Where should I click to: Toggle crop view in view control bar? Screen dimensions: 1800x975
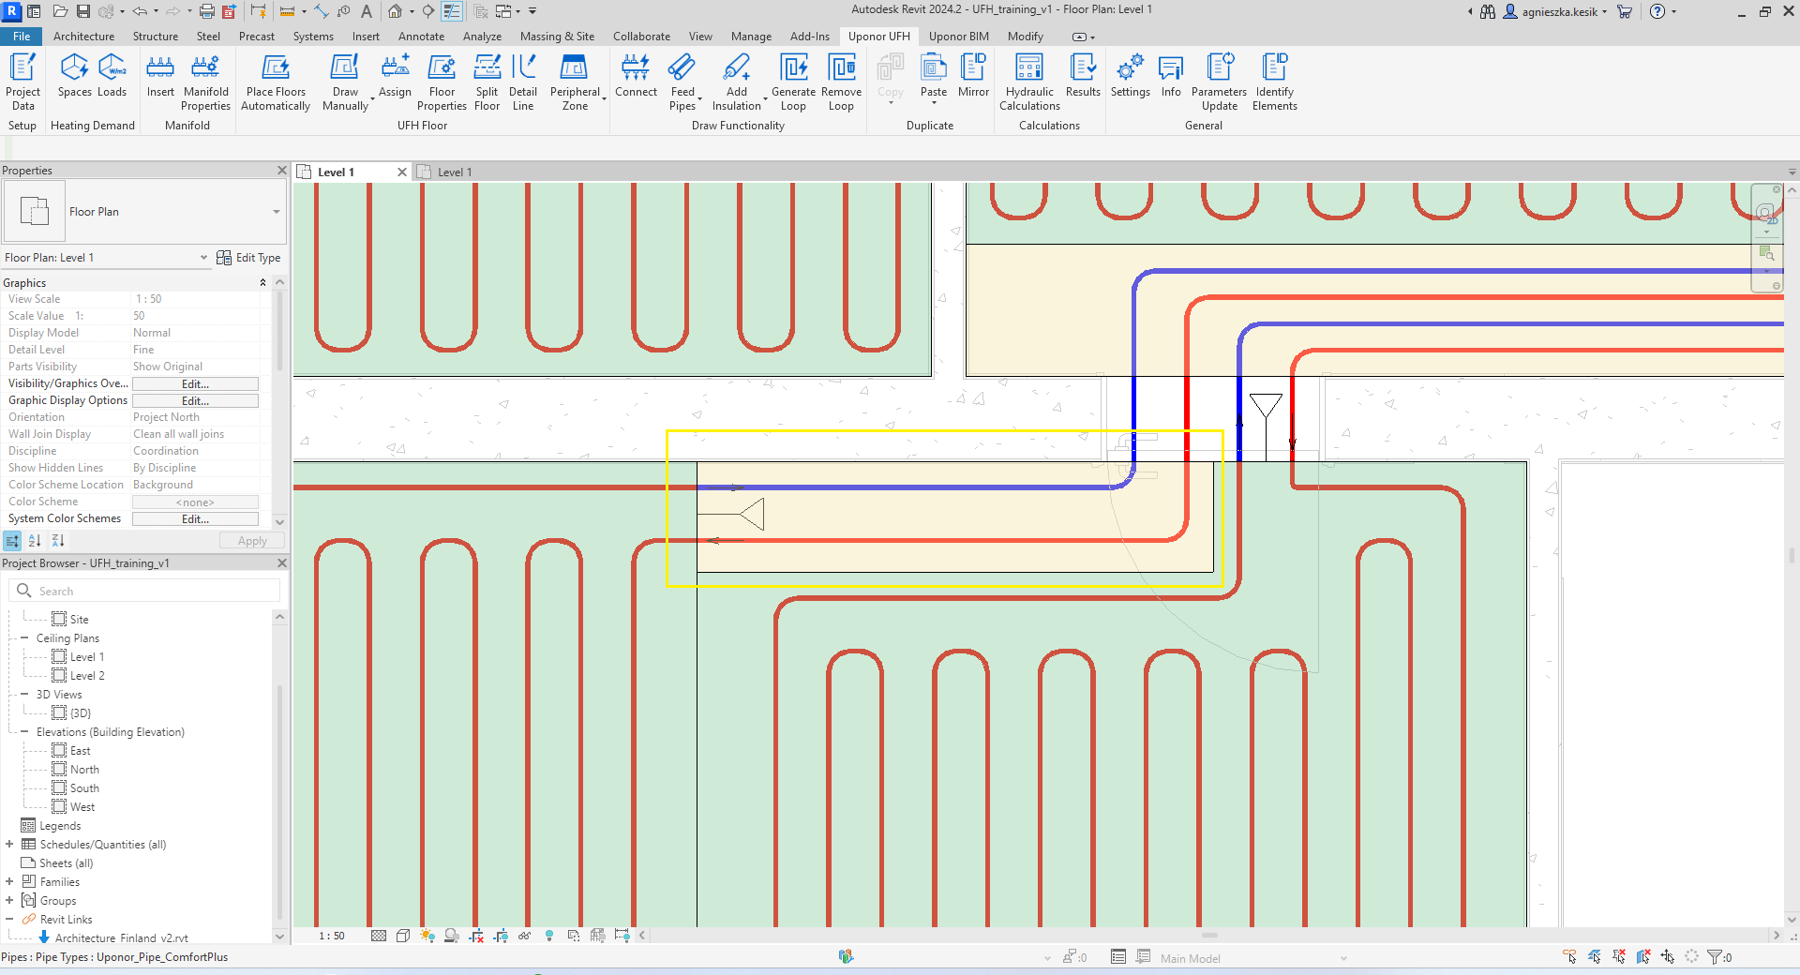(x=476, y=936)
